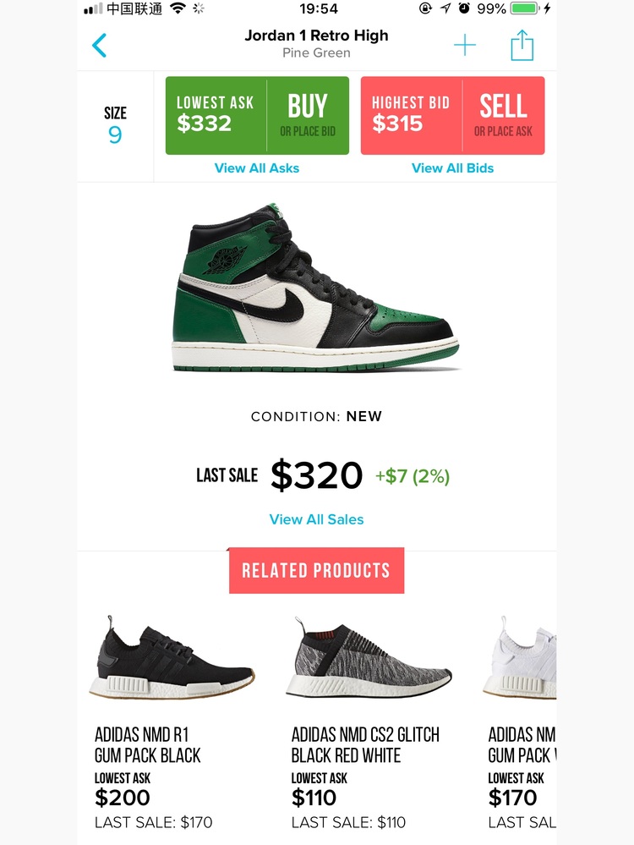634x845 pixels.
Task: Open the share icon
Action: [522, 46]
